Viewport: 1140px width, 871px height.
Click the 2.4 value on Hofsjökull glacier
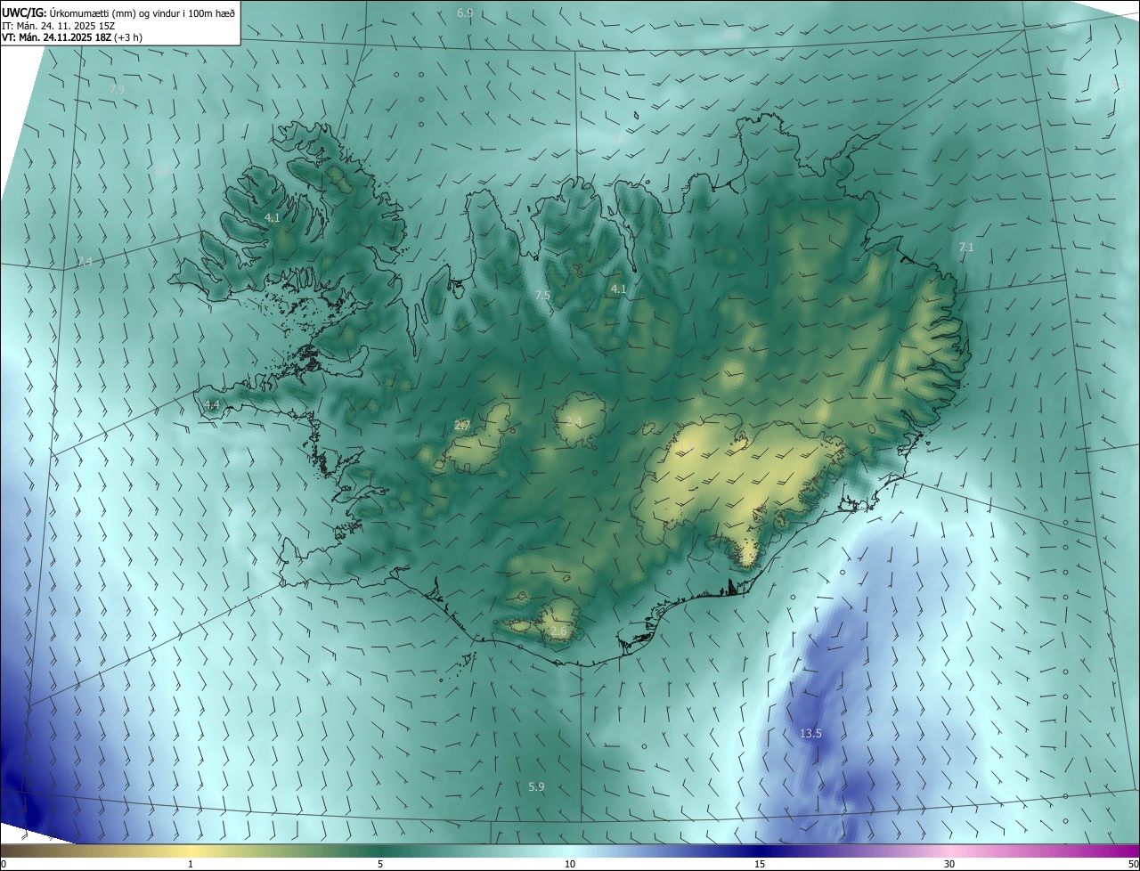(x=574, y=421)
